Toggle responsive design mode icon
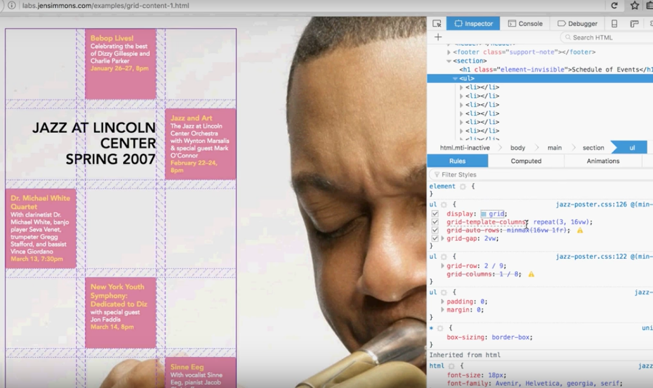The image size is (653, 388). pyautogui.click(x=614, y=24)
